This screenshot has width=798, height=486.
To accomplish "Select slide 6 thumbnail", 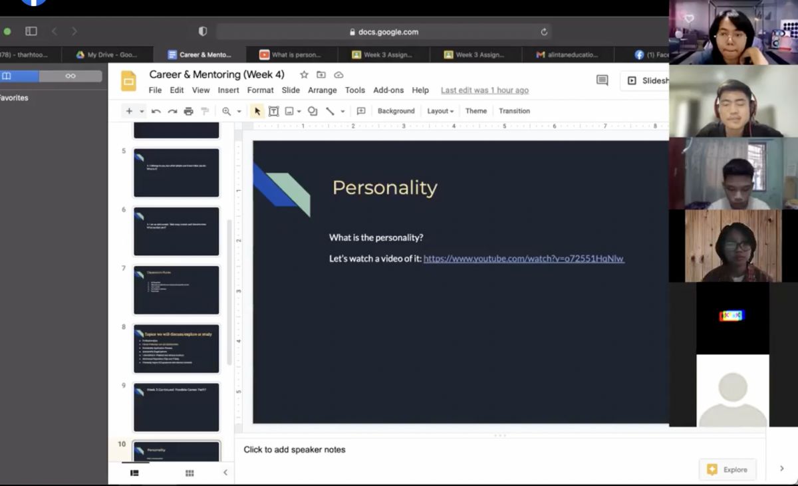I will click(x=176, y=231).
